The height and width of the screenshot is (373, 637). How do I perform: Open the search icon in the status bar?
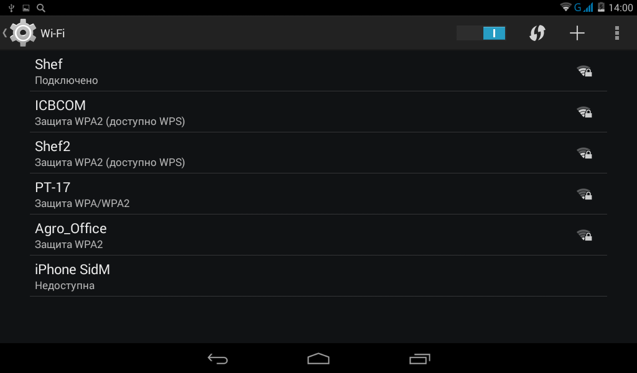point(40,7)
